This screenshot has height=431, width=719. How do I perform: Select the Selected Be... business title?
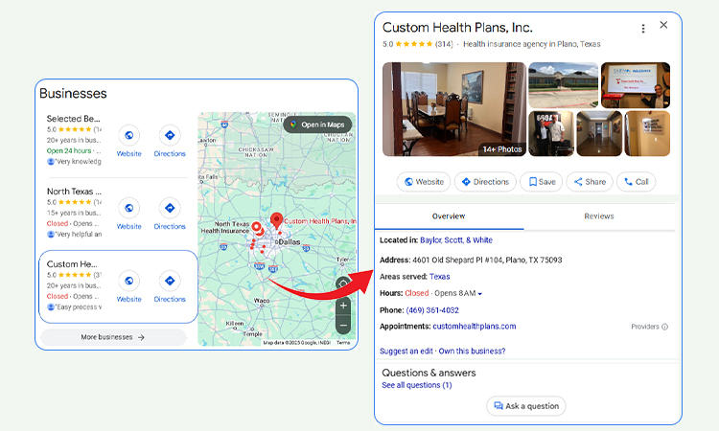click(74, 119)
